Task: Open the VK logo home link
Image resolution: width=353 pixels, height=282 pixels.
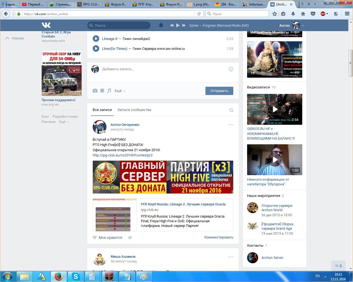Action: point(46,25)
